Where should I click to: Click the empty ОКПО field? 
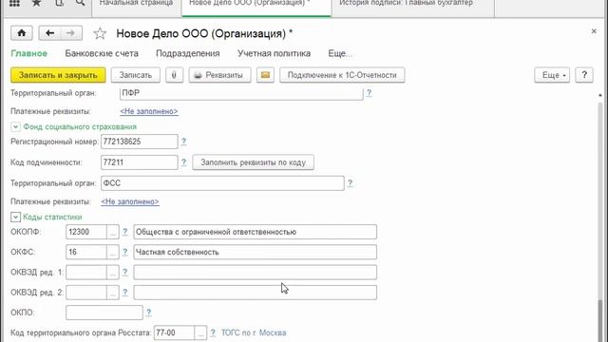click(104, 313)
